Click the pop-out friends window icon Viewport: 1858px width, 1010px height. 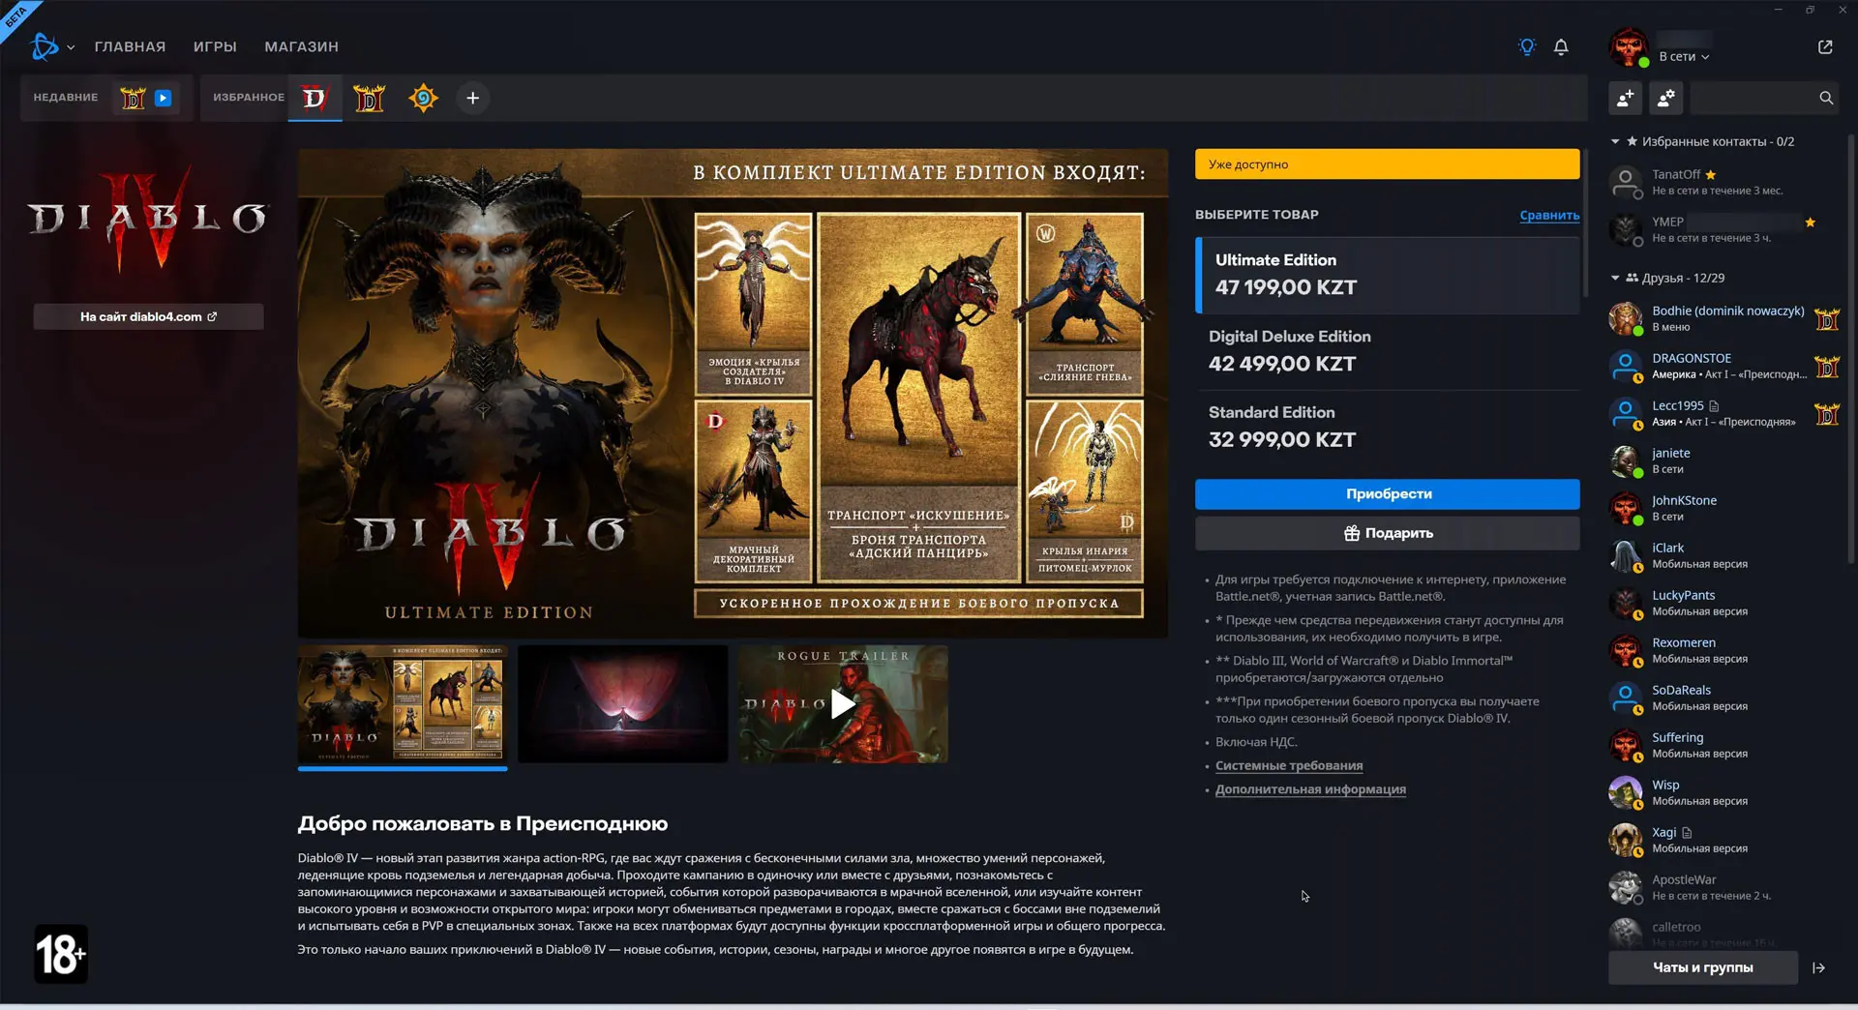[x=1825, y=46]
